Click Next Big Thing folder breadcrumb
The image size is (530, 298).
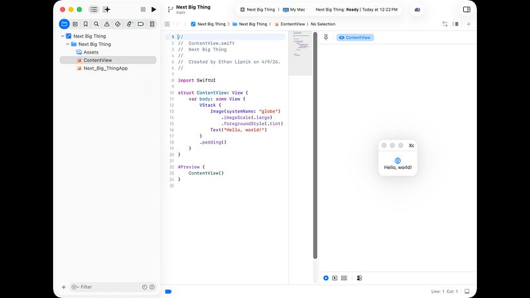pyautogui.click(x=250, y=24)
